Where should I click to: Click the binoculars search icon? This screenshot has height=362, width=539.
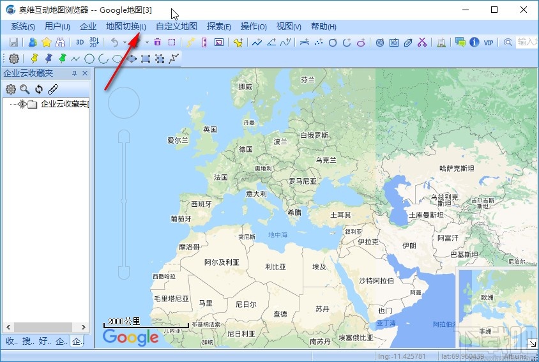click(61, 42)
